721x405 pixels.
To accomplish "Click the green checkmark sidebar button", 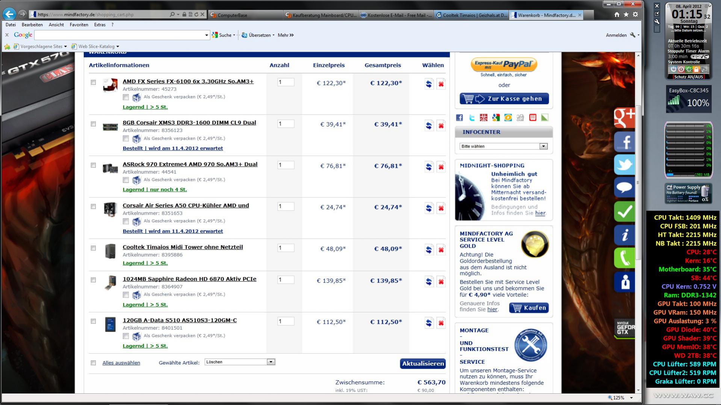I will point(624,211).
